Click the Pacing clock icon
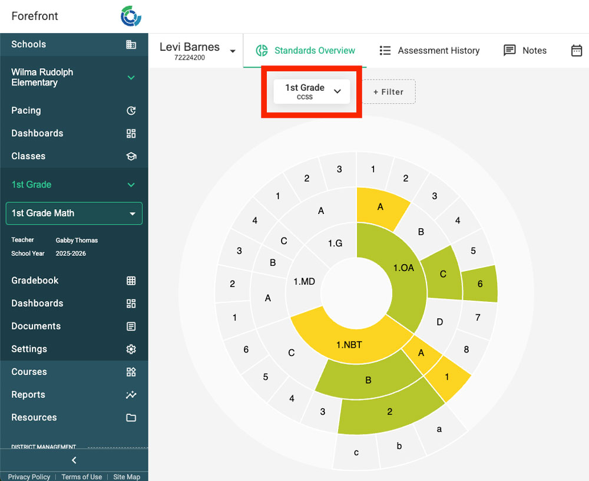589x481 pixels. 131,111
